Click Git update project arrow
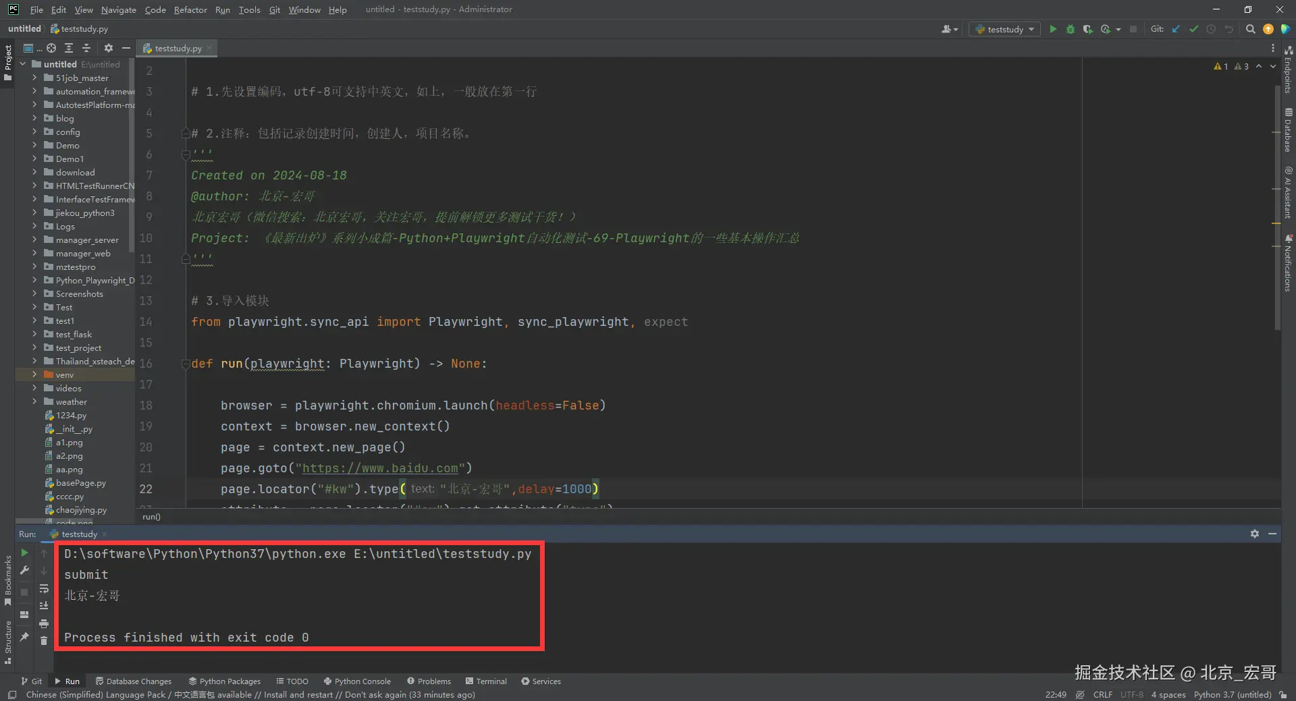 [x=1176, y=29]
